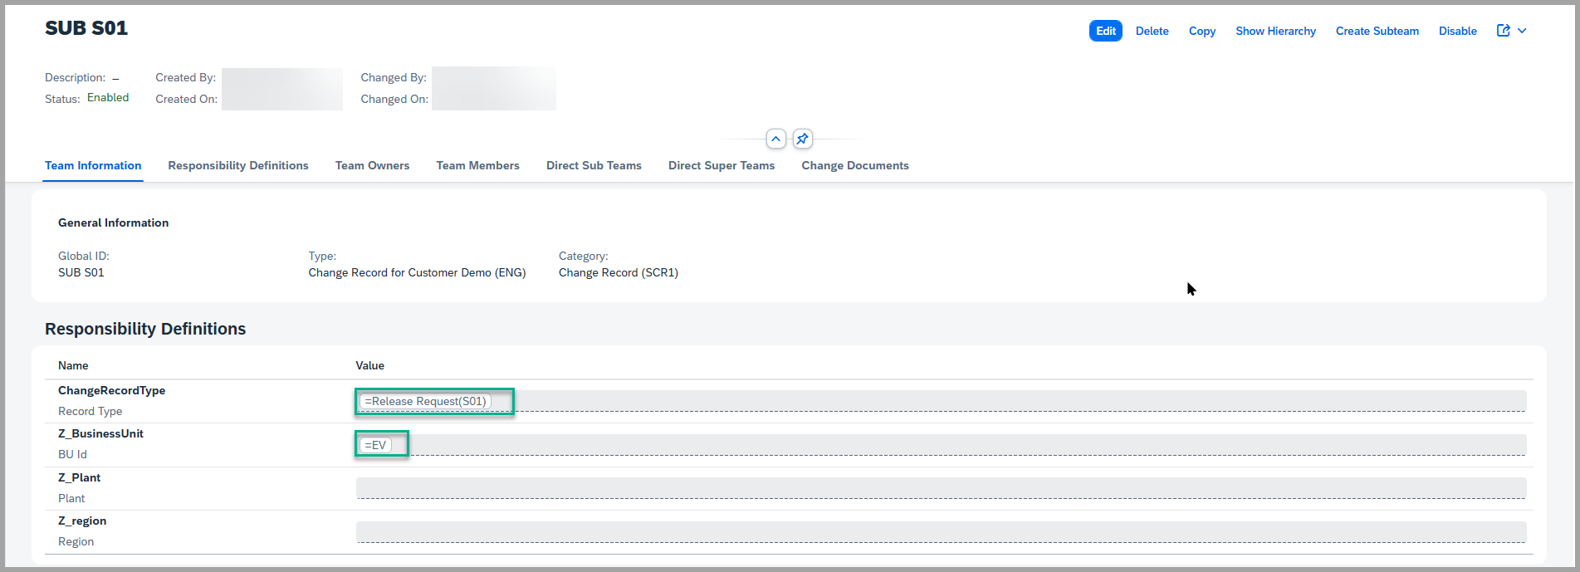Expand the dropdown arrow beside the share icon

tap(1522, 31)
